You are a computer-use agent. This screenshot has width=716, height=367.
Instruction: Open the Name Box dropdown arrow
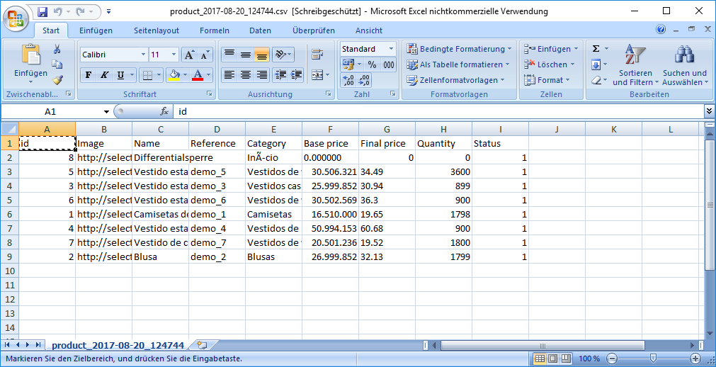pyautogui.click(x=106, y=111)
